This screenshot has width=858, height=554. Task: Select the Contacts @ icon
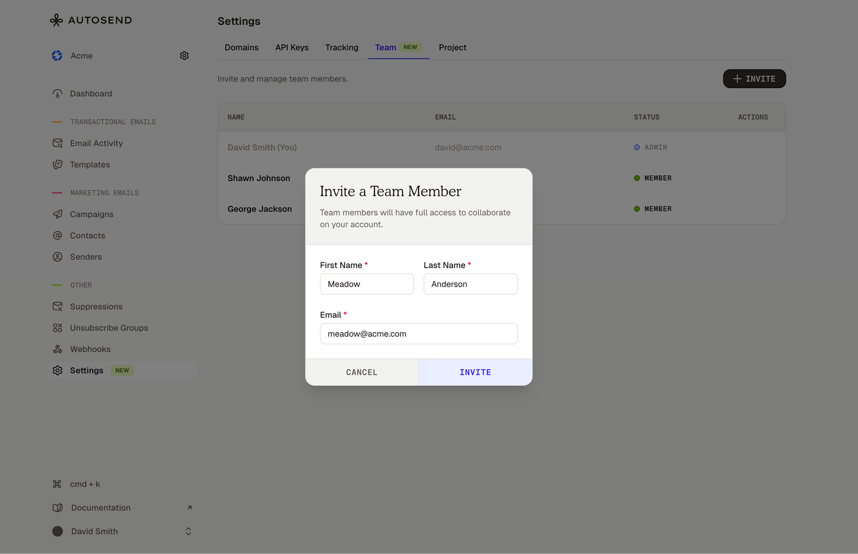pyautogui.click(x=57, y=236)
